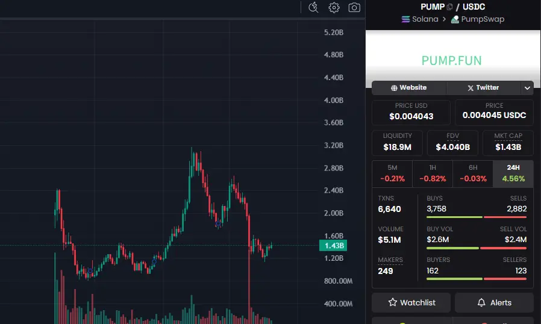The width and height of the screenshot is (541, 324).
Task: Select the 24H timeframe tab
Action: (x=513, y=174)
